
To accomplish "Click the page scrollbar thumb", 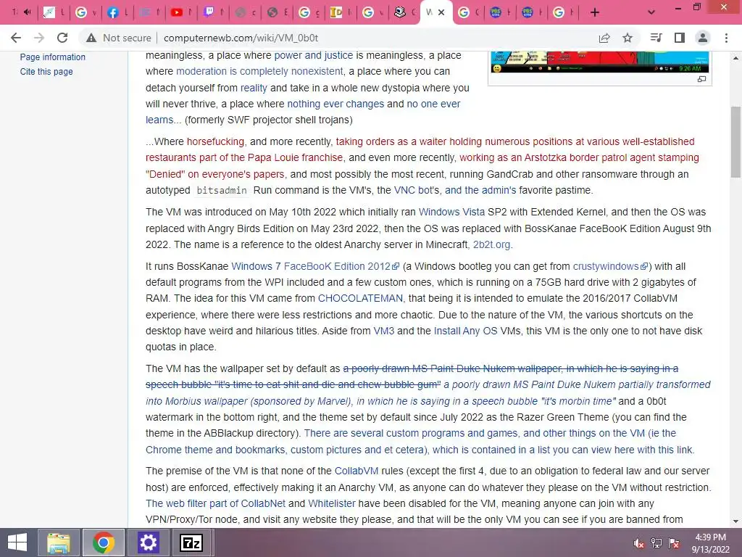I will [x=735, y=142].
